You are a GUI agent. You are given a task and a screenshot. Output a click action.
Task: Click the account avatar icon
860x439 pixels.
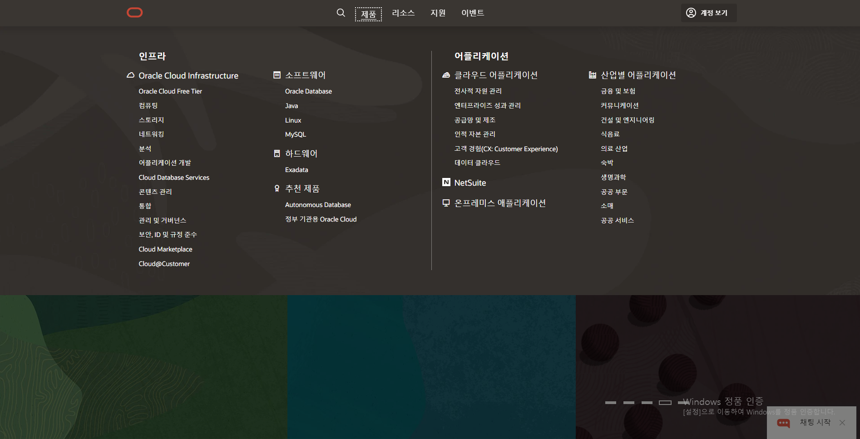tap(691, 13)
